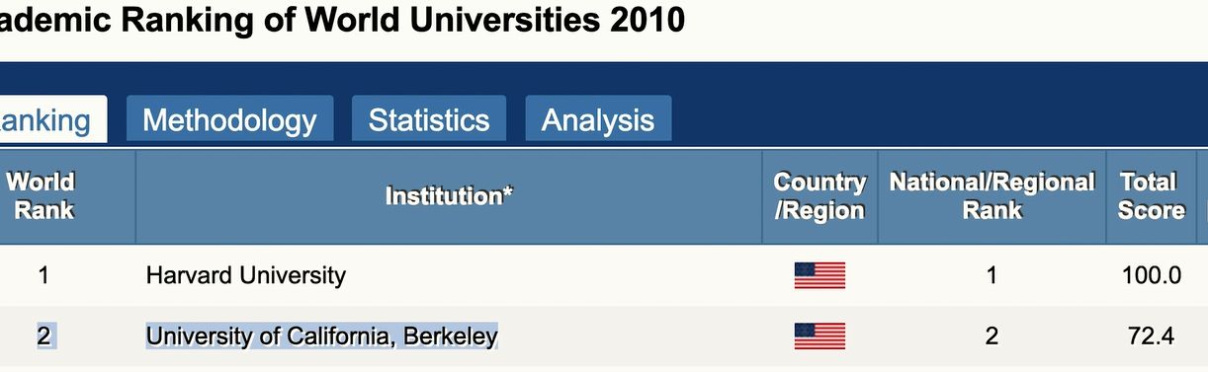
Task: Click national rank 2 in Berkeley row
Action: click(x=992, y=336)
